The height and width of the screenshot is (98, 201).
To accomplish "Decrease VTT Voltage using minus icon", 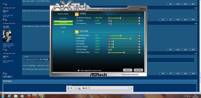I will coord(109,44).
